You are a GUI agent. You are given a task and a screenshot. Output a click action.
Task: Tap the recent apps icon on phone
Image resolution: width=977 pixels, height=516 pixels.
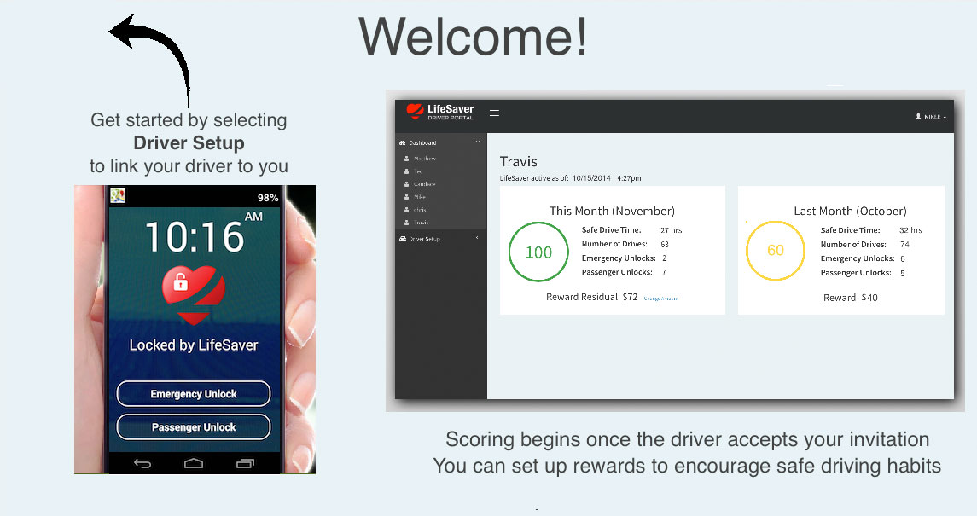point(245,464)
